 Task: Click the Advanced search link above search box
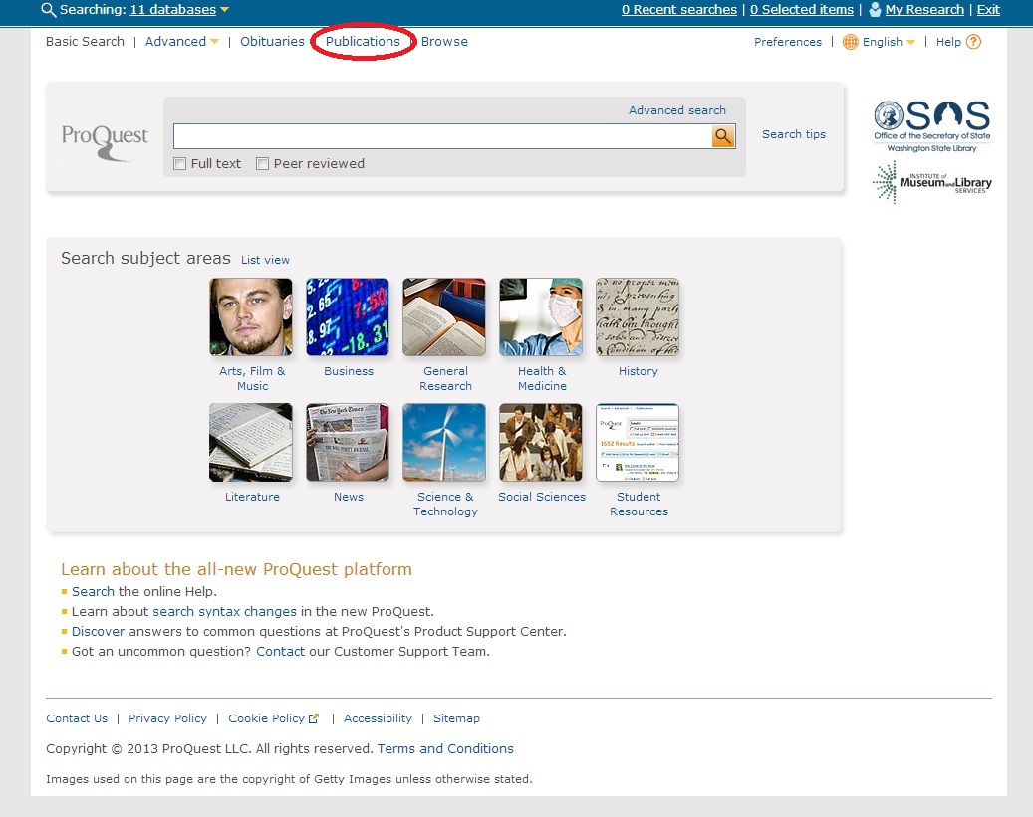coord(677,110)
